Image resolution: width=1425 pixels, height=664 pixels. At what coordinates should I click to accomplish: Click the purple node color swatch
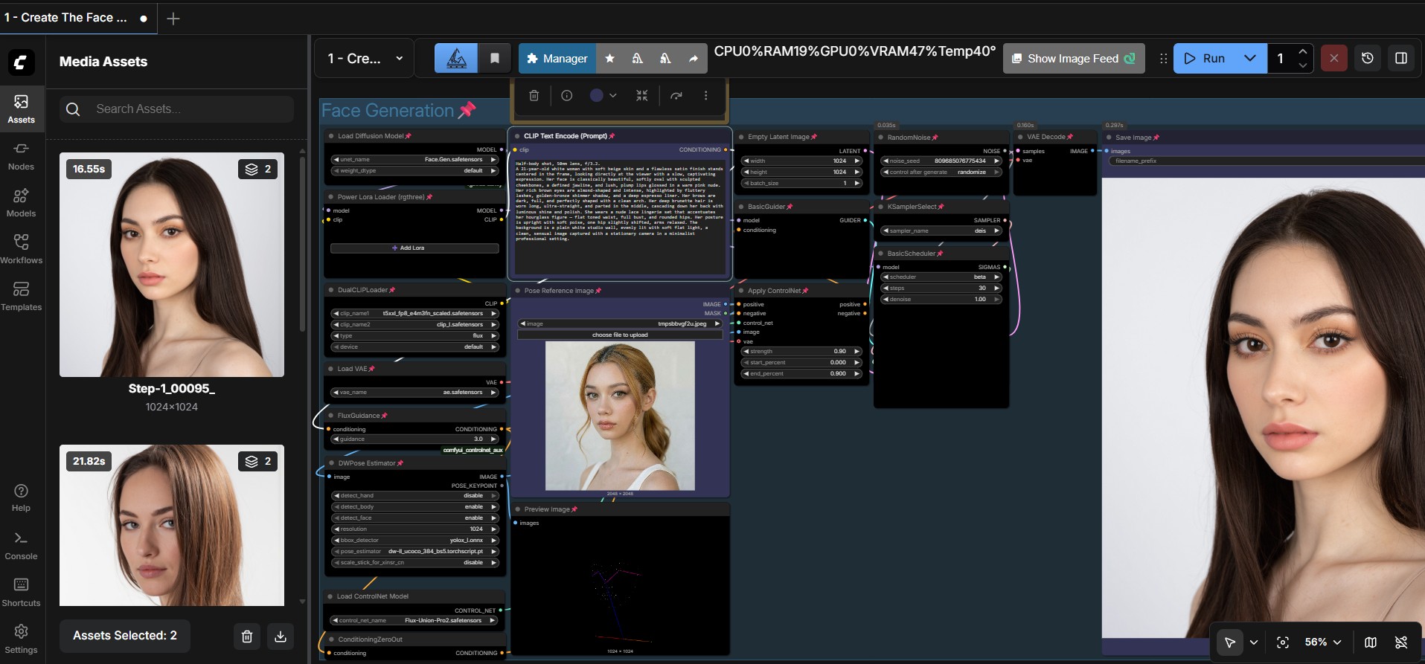[597, 95]
